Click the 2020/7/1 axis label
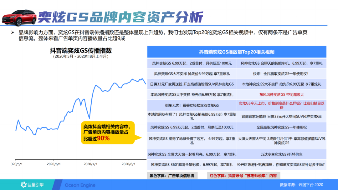Image resolution: width=338 pixels, height=190 pixels. click(x=90, y=164)
